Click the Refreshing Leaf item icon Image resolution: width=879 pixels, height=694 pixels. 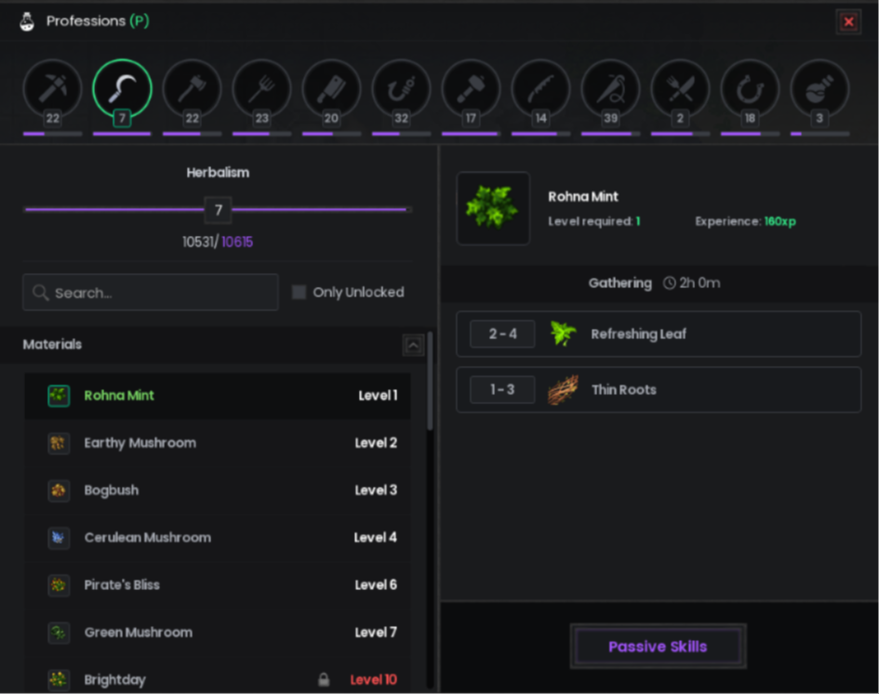[x=563, y=334]
